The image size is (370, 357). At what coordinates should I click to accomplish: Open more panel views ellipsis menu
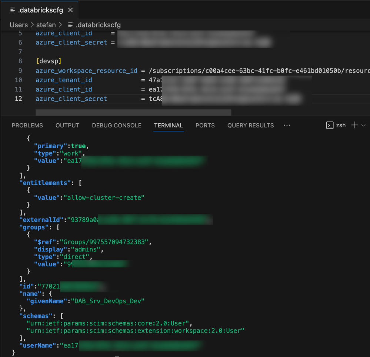[287, 126]
